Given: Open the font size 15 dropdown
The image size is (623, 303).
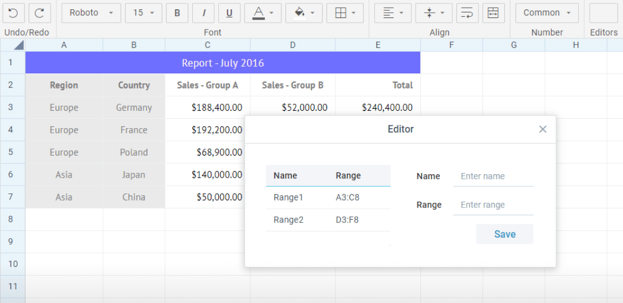Looking at the screenshot, I should 143,13.
